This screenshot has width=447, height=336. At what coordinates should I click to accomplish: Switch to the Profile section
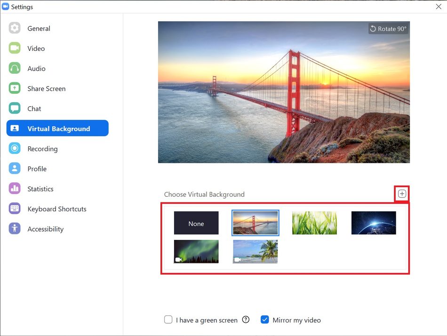[x=37, y=169]
